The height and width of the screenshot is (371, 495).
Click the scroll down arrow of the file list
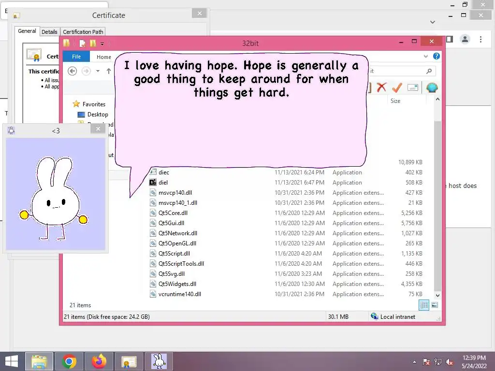click(437, 295)
